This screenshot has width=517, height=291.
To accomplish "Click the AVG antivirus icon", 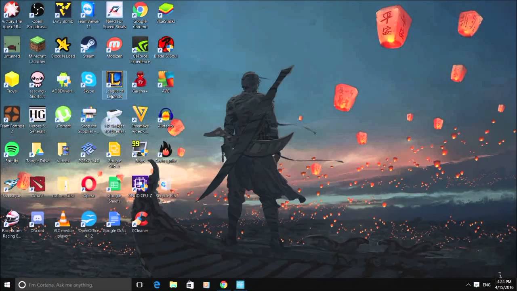I will (166, 82).
